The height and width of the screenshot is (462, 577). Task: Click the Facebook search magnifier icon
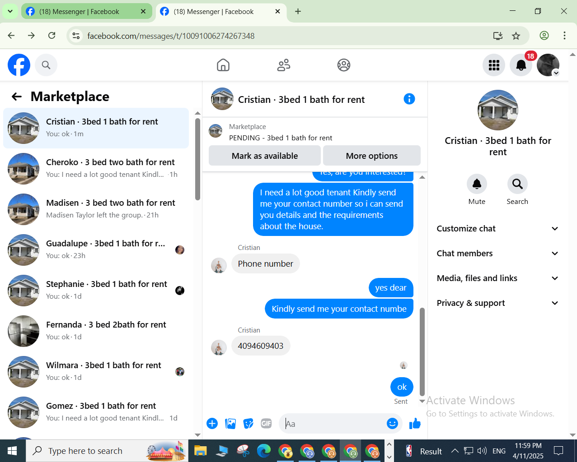click(x=46, y=65)
